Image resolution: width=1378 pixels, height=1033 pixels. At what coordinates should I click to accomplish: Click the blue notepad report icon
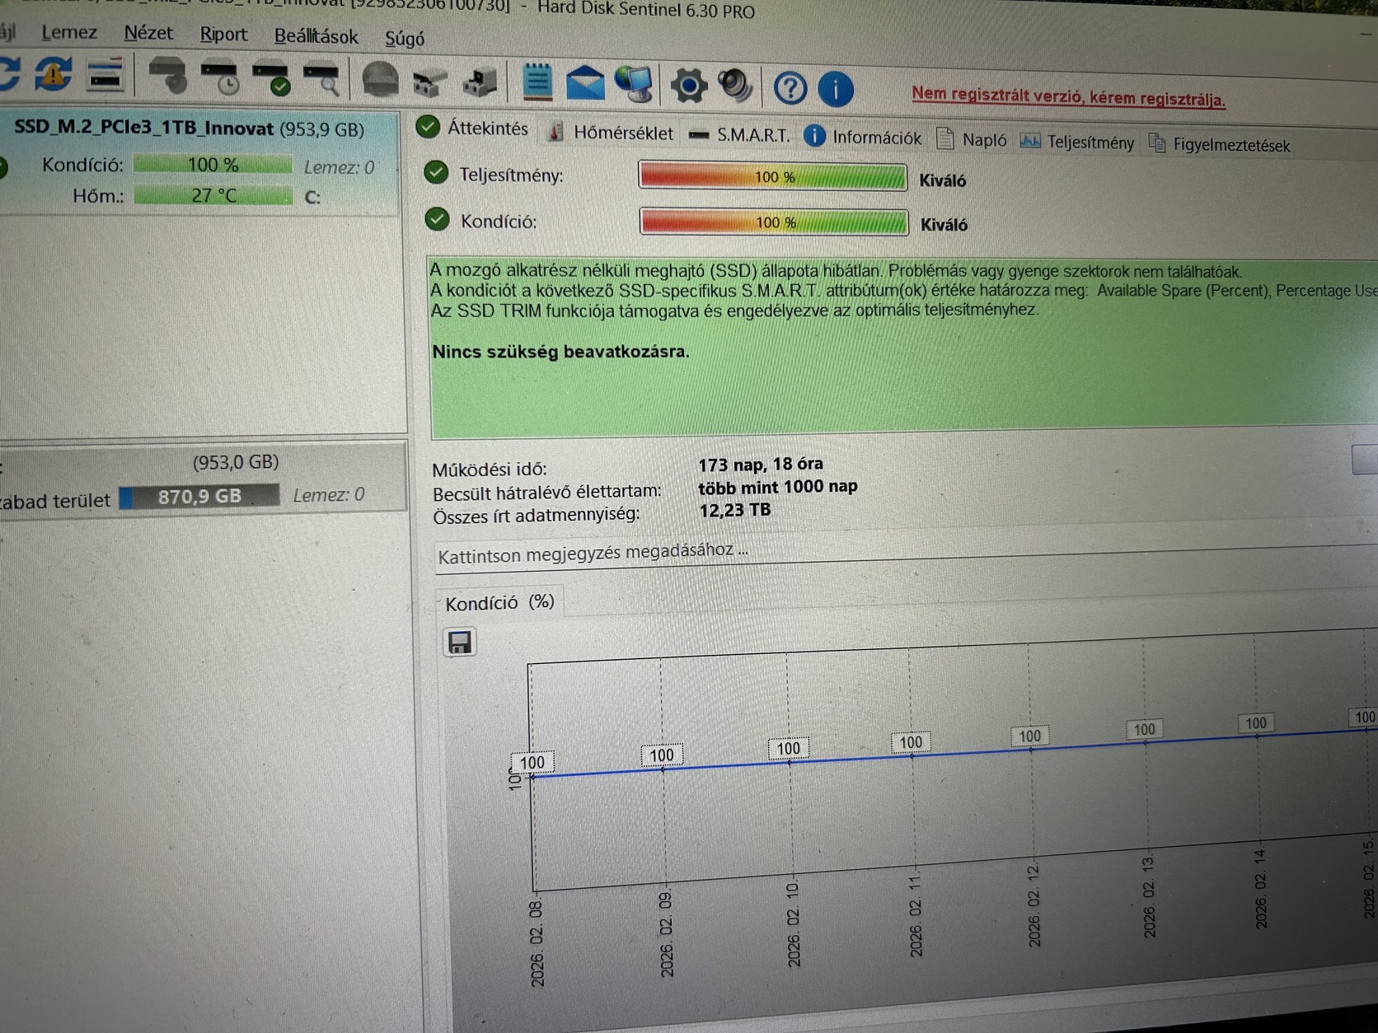[537, 82]
